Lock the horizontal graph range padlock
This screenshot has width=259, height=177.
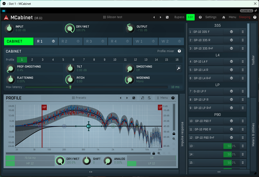(154, 153)
